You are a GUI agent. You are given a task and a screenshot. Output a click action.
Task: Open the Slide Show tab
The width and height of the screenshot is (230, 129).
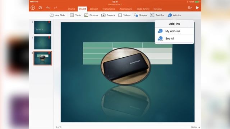pos(143,9)
